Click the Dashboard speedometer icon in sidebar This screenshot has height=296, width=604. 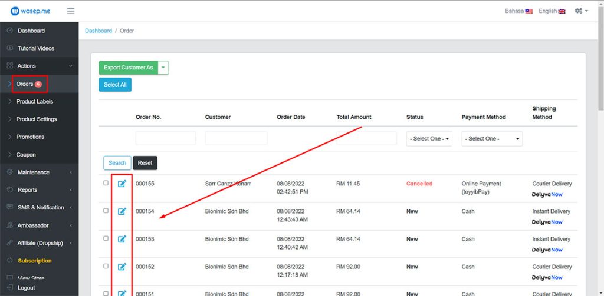pos(10,31)
